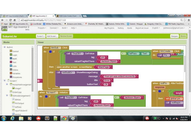This screenshot has height=135, width=191.
Task: Select lblHow label component
Action: 16,99
